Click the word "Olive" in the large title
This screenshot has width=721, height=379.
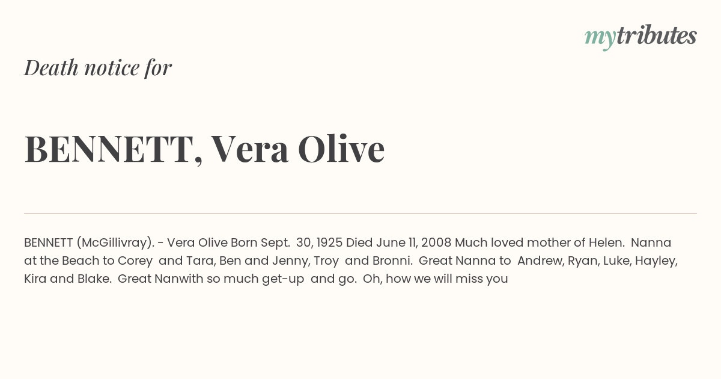[341, 148]
